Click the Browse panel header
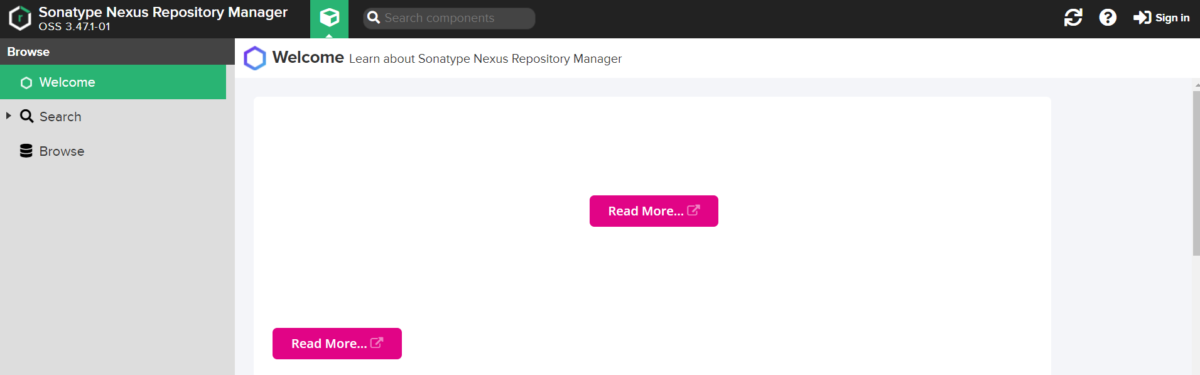The height and width of the screenshot is (375, 1200). pyautogui.click(x=117, y=52)
